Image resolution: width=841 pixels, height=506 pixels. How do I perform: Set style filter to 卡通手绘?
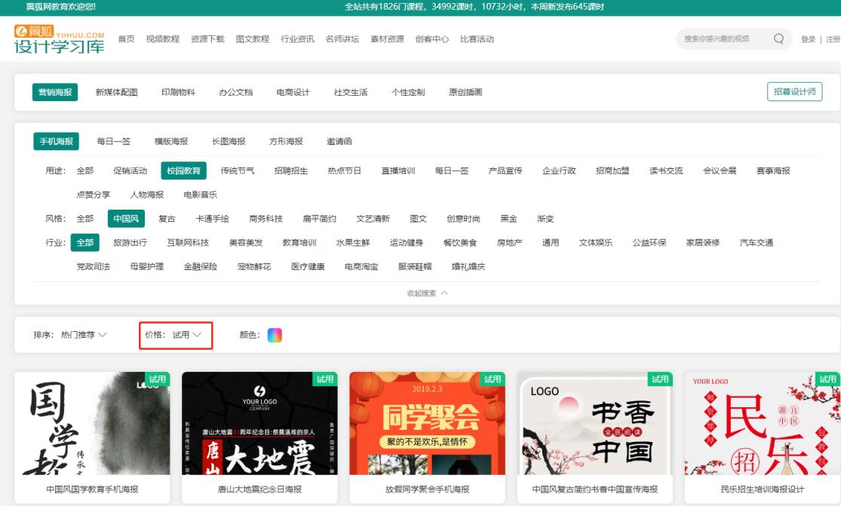pos(213,219)
